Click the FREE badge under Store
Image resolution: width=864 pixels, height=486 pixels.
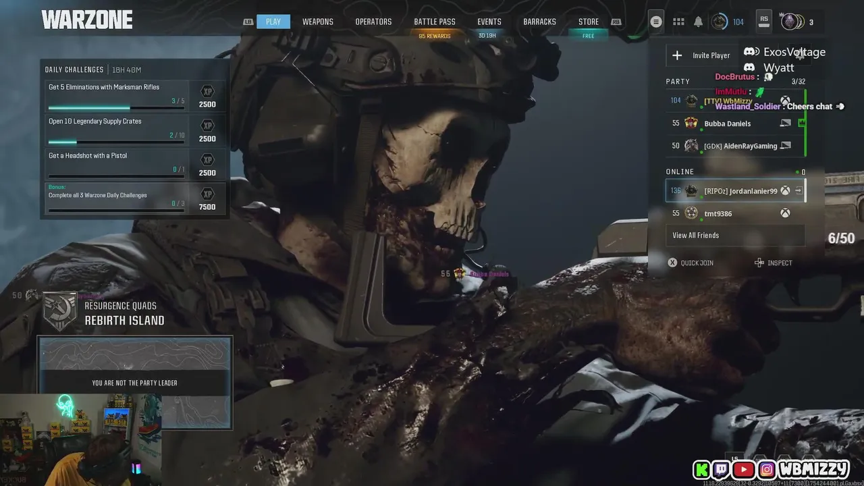click(589, 36)
